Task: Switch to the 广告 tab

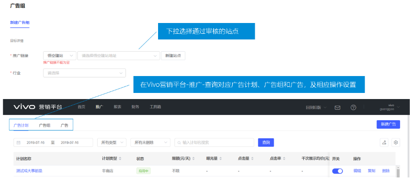Action: (64, 125)
